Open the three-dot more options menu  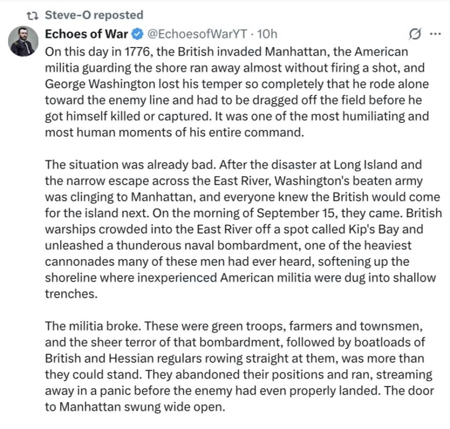coord(435,34)
